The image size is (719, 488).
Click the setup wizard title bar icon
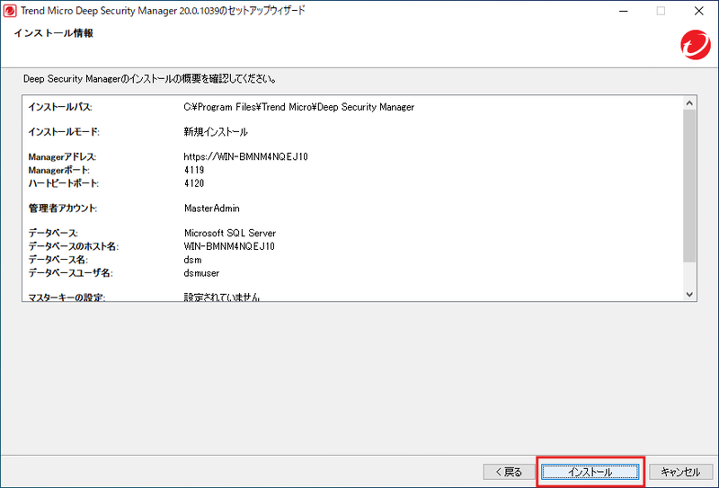point(10,11)
